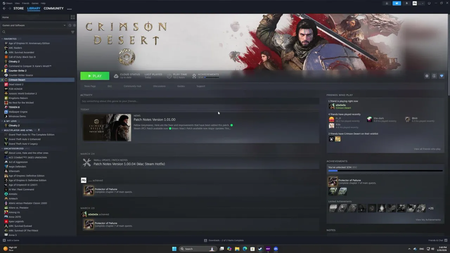
Task: Collapse the A My Love category
Action: tap(2, 121)
